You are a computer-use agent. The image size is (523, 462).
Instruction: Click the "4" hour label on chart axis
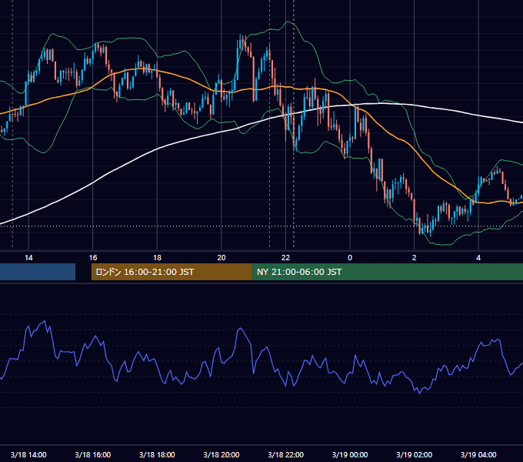pyautogui.click(x=478, y=258)
